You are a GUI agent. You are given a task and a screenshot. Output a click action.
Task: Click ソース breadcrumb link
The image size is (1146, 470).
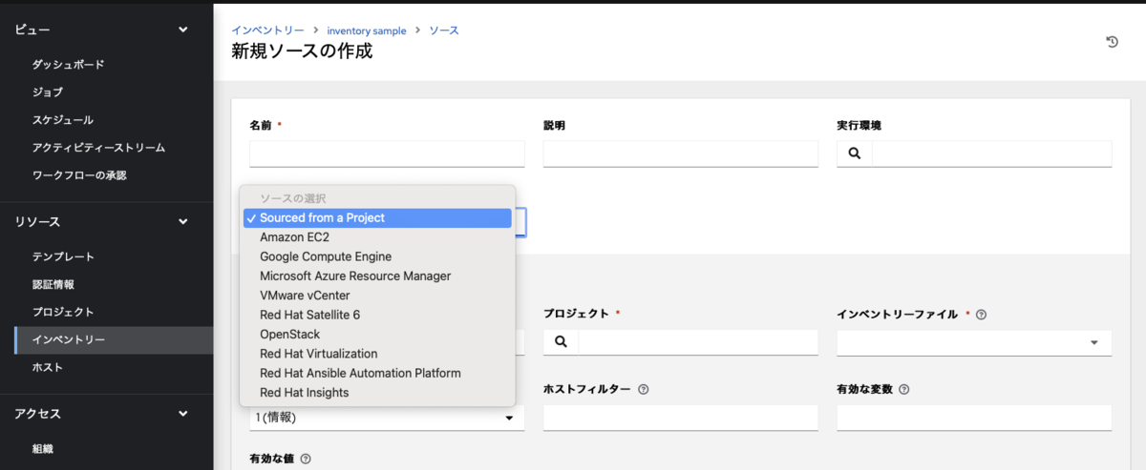444,31
